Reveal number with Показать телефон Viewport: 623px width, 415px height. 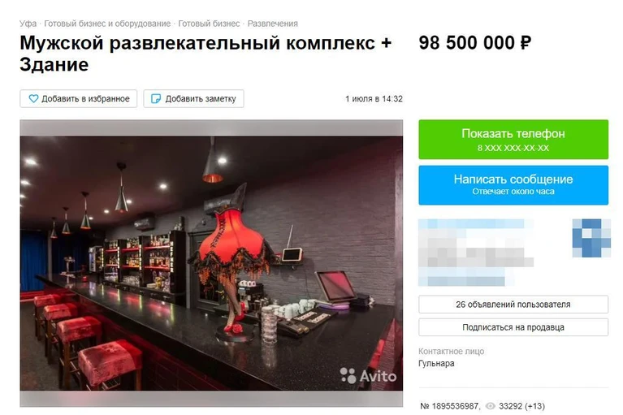[x=513, y=140]
